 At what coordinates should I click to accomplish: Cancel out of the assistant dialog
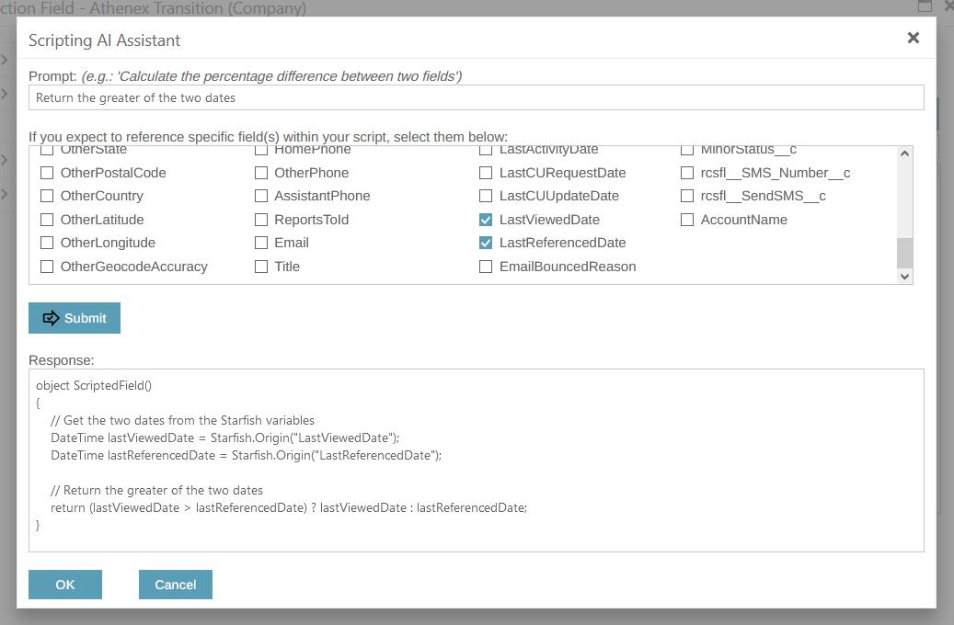click(x=175, y=585)
